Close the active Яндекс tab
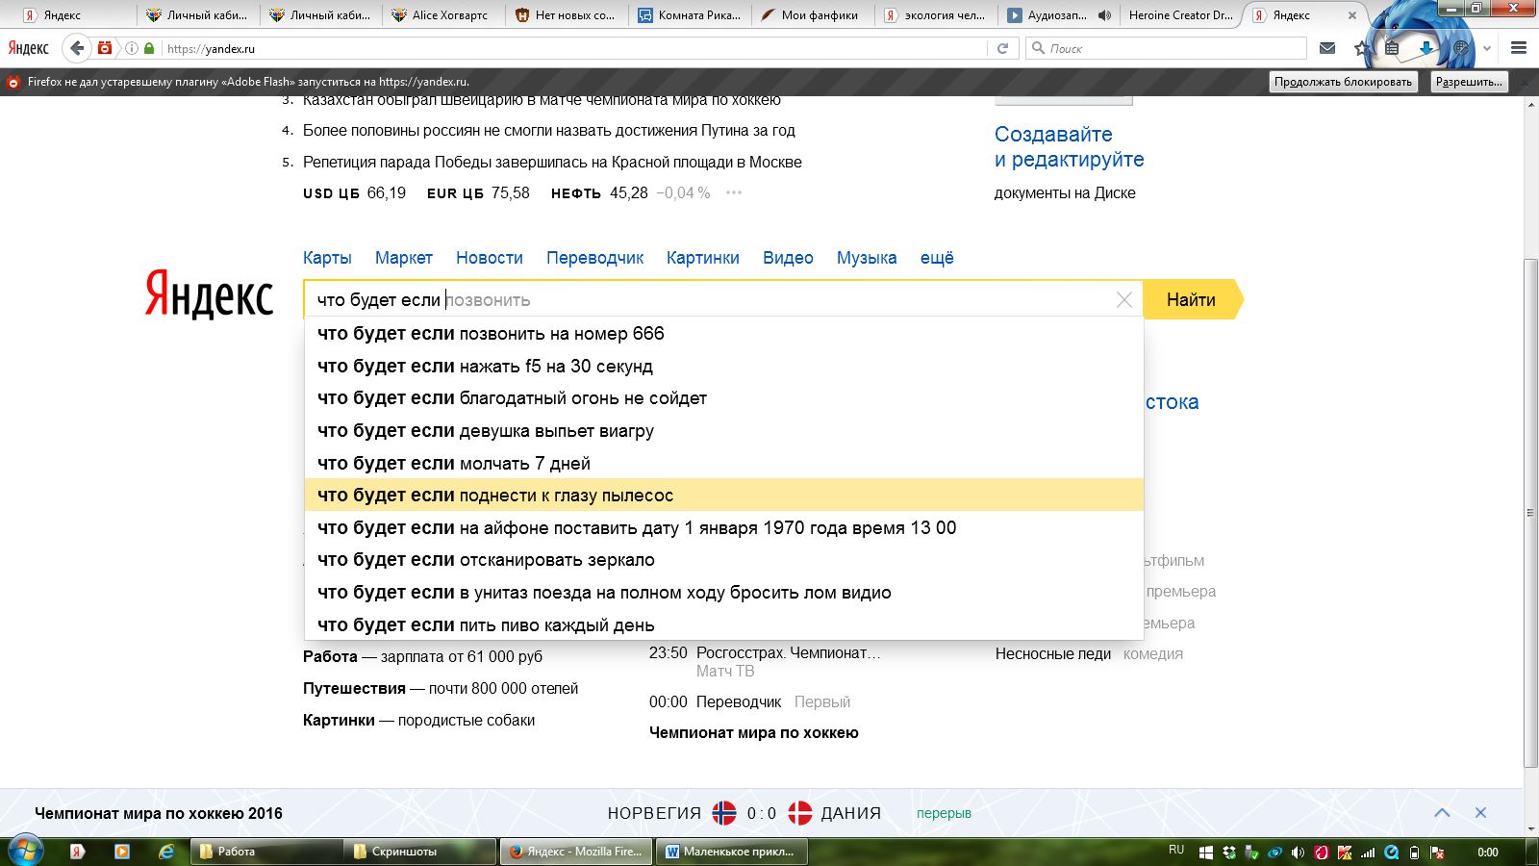The height and width of the screenshot is (866, 1539). [1351, 15]
